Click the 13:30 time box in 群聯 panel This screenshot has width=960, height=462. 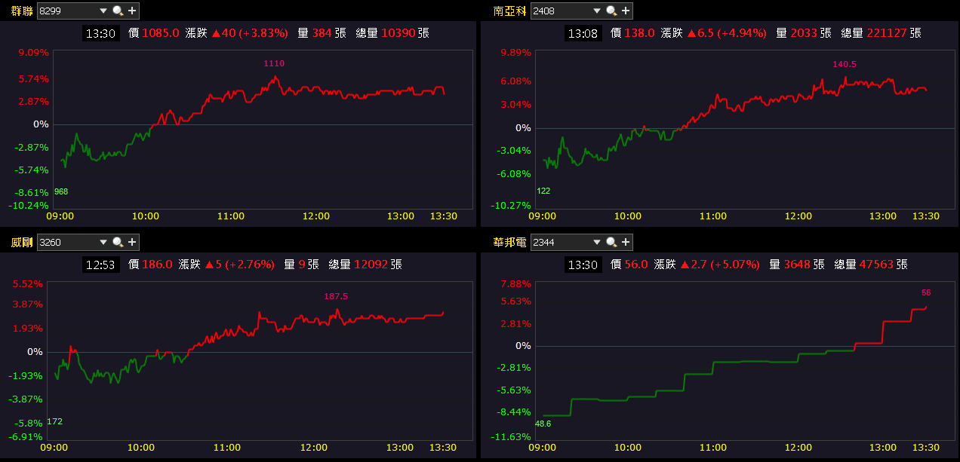[100, 33]
